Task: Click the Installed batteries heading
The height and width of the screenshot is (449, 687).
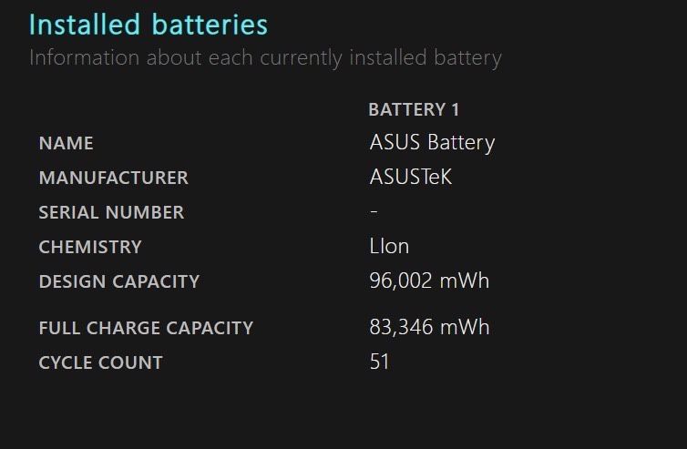Action: pos(149,25)
